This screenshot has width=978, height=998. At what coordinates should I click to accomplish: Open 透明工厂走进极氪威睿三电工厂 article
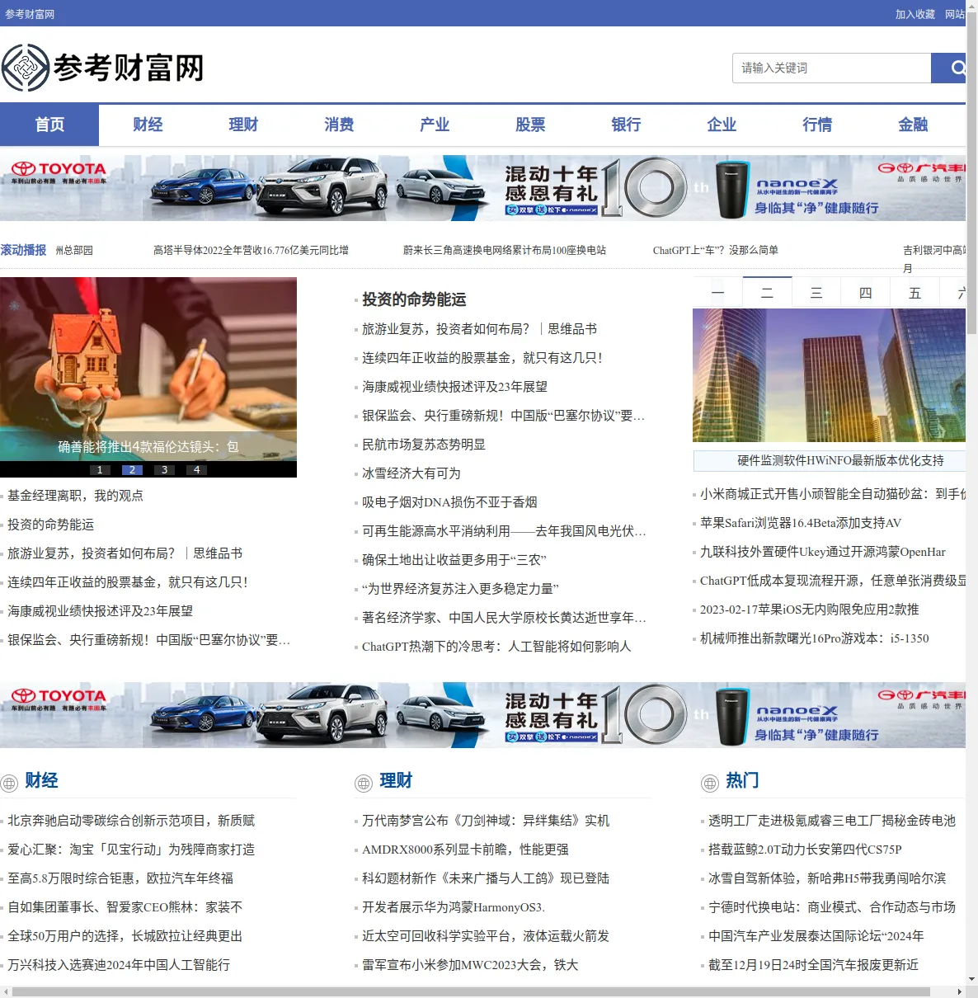832,821
